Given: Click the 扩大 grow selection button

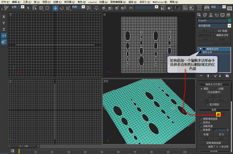Looking at the screenshot, I should pos(222,135).
